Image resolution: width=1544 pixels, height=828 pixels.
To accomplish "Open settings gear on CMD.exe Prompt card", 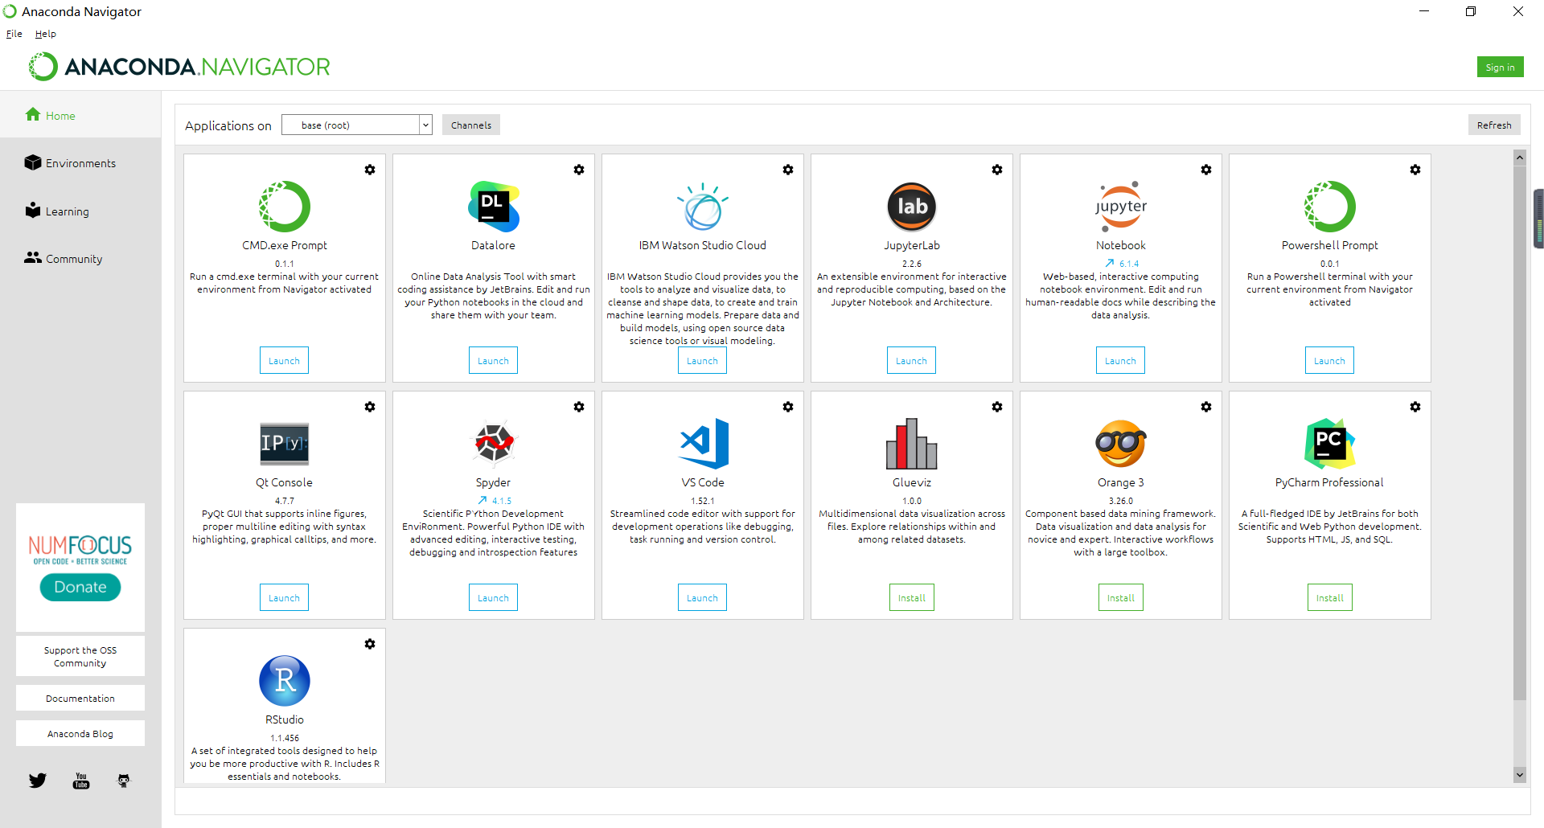I will pyautogui.click(x=370, y=170).
